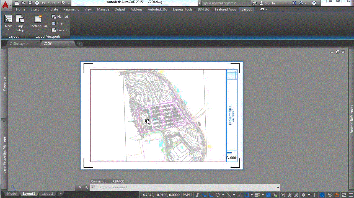354x198 pixels.
Task: Expand the New layout dropdown arrow
Action: 8,29
